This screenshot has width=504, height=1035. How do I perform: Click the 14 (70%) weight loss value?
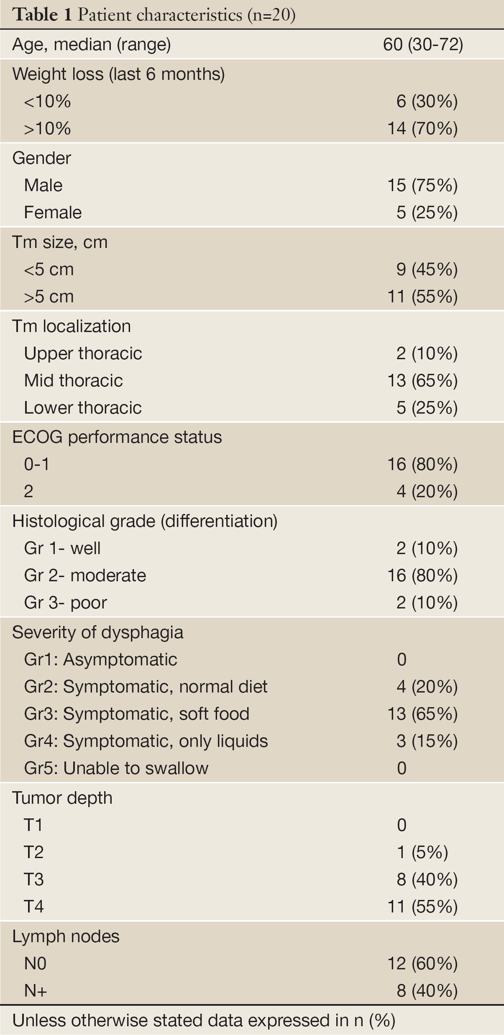point(422,128)
